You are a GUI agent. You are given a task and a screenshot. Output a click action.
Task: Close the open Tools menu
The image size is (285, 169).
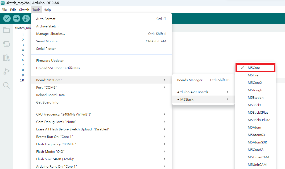click(x=36, y=10)
